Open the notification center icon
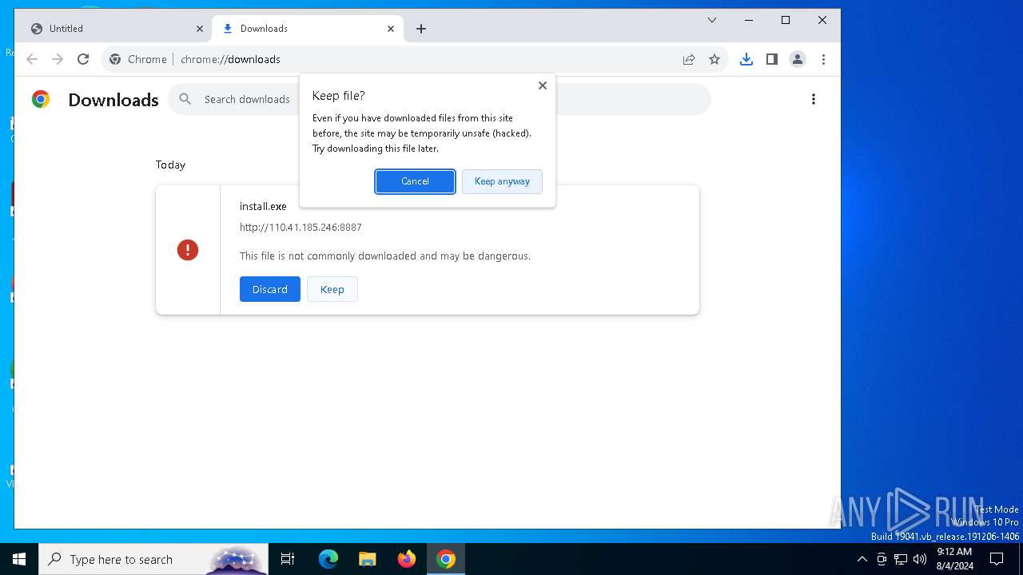The image size is (1023, 575). 997,559
